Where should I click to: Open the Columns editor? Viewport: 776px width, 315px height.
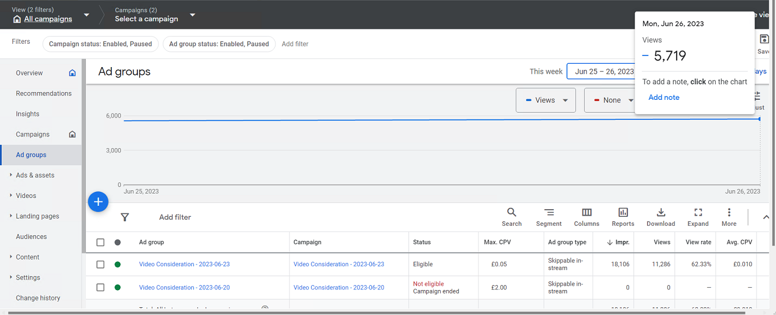click(586, 217)
